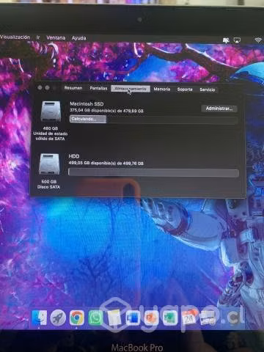Click '375,04 GB disponible(s) de 479,69 GB' text
The width and height of the screenshot is (264, 352).
(x=106, y=111)
